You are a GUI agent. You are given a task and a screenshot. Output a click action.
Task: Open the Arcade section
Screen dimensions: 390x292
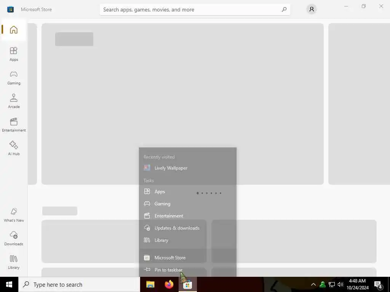click(x=14, y=101)
